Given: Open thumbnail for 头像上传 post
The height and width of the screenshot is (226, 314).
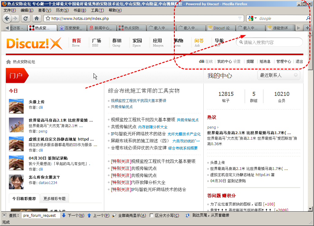Looking at the screenshot, I should click(16, 106).
